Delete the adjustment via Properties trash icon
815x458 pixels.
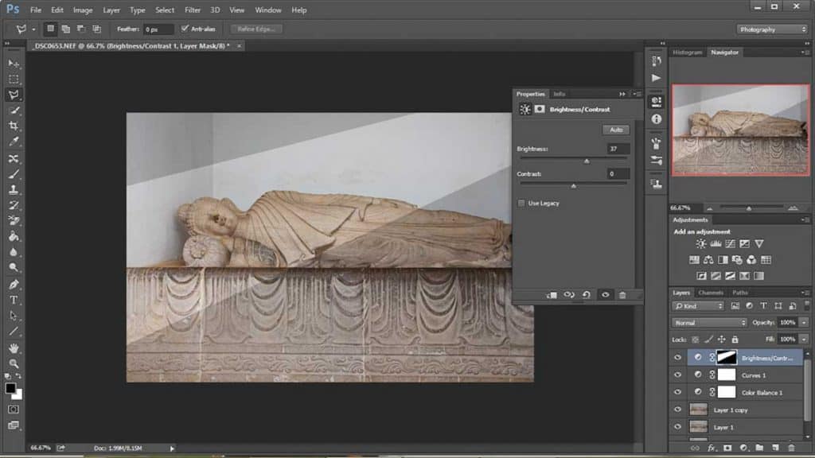[622, 295]
